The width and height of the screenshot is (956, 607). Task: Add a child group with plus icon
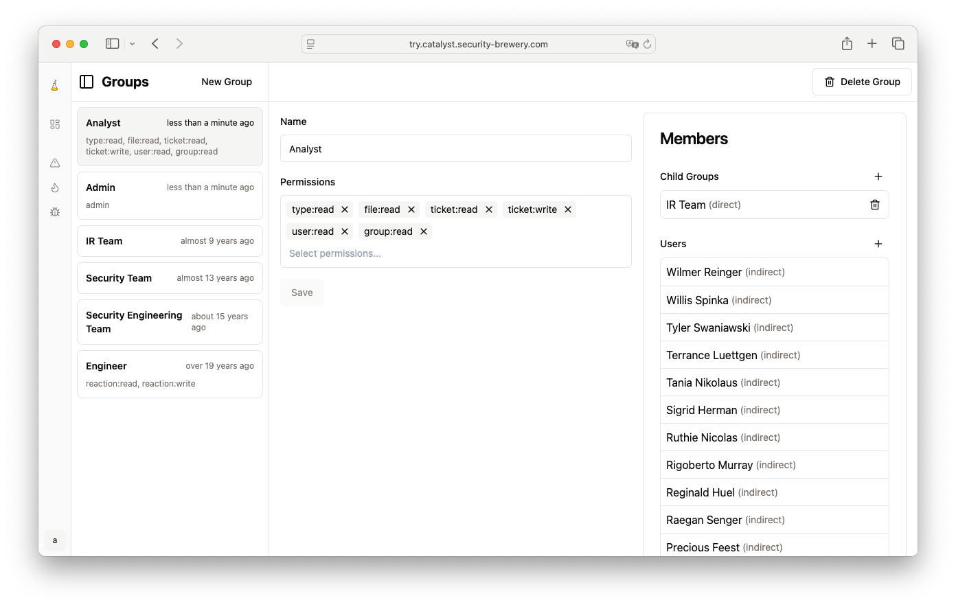click(878, 176)
